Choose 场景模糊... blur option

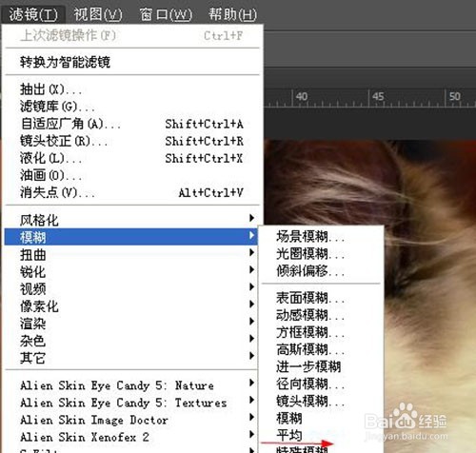[321, 236]
